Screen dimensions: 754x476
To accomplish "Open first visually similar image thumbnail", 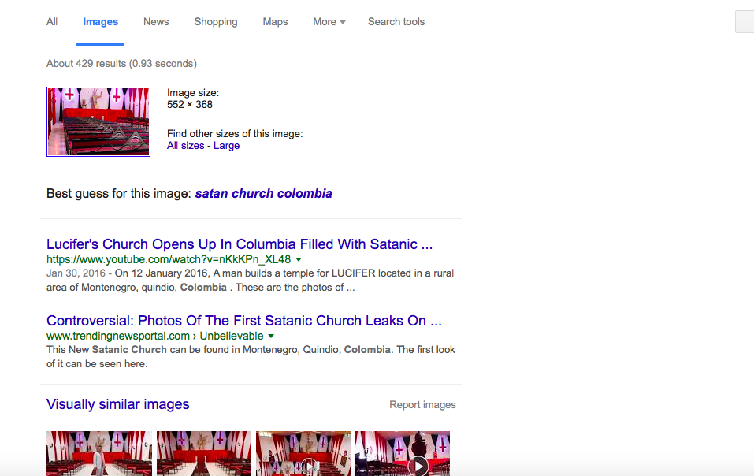I will click(x=99, y=454).
